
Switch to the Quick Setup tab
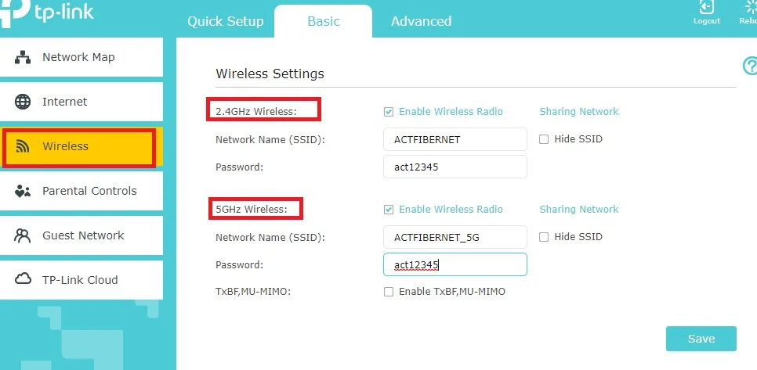click(226, 21)
